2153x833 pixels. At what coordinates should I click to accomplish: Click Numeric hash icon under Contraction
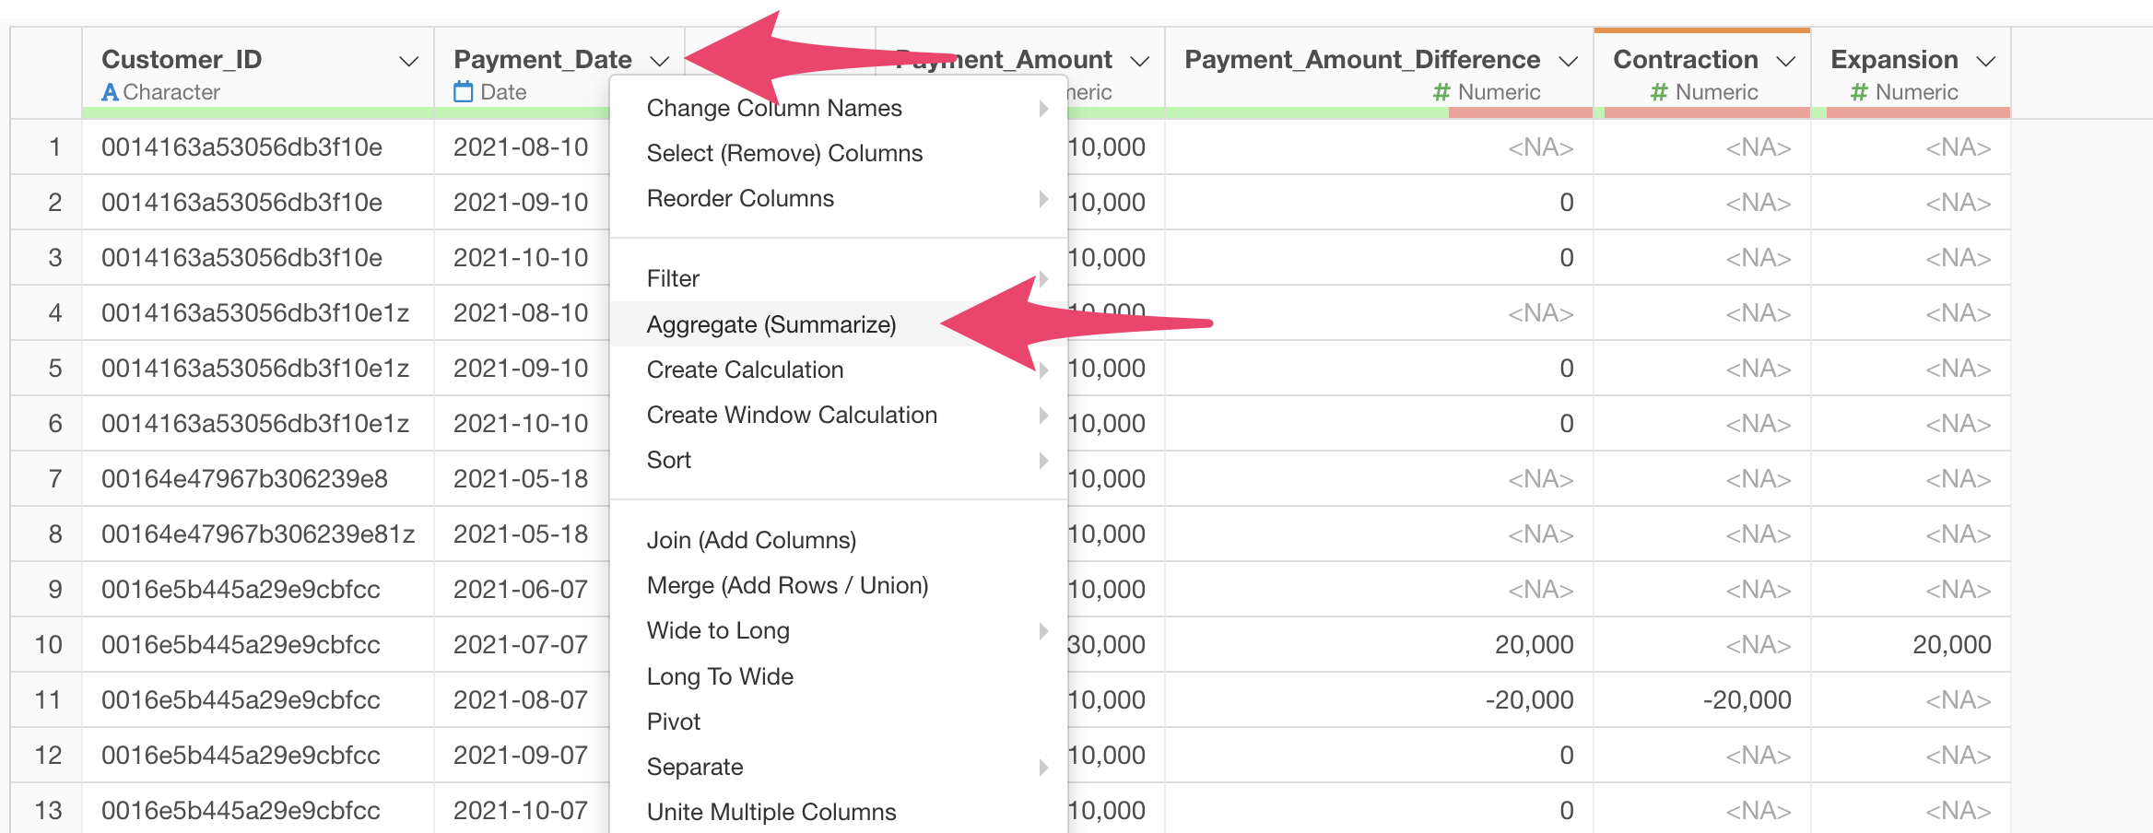pos(1659,92)
